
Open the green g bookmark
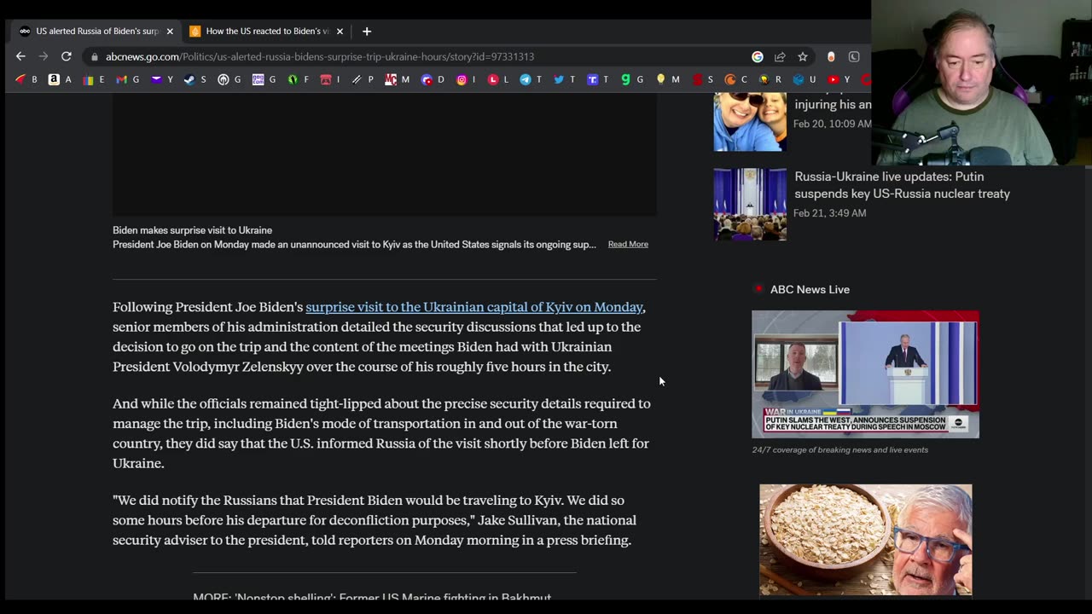tap(632, 79)
